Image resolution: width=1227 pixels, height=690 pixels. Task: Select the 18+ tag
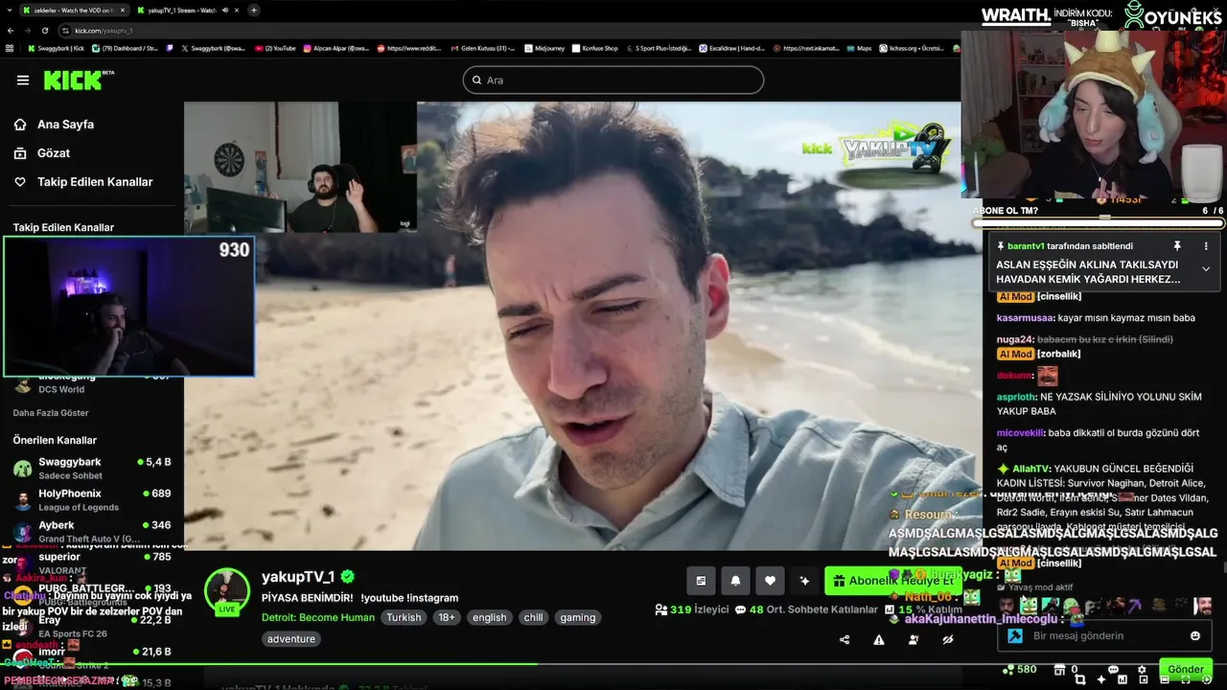tap(447, 617)
